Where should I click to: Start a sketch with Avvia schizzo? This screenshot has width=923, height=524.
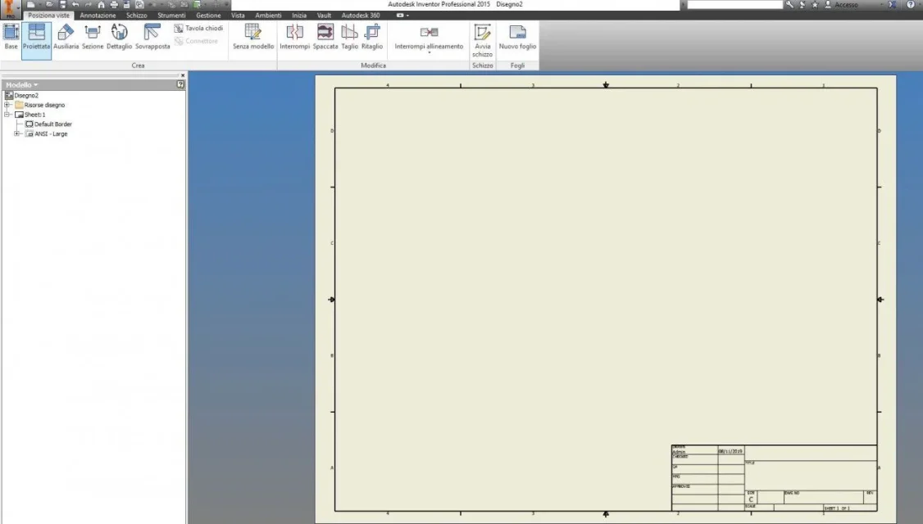pyautogui.click(x=482, y=40)
